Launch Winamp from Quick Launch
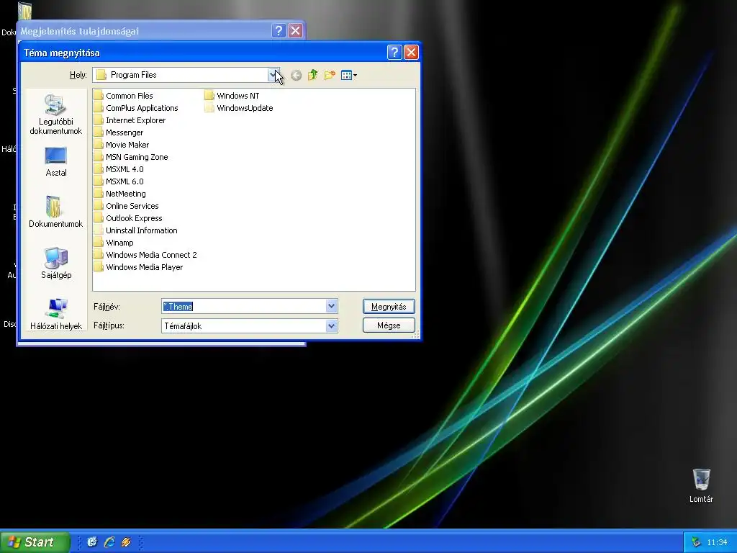The width and height of the screenshot is (737, 553). click(x=125, y=542)
